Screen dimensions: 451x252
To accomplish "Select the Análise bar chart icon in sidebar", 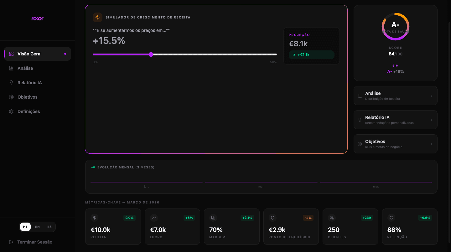I will (11, 68).
